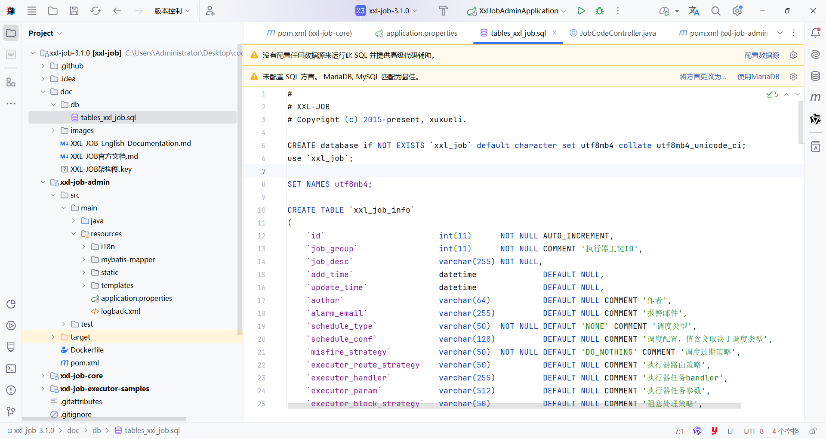Expand the xxl-job-core module
This screenshot has width=826, height=439.
[43, 376]
